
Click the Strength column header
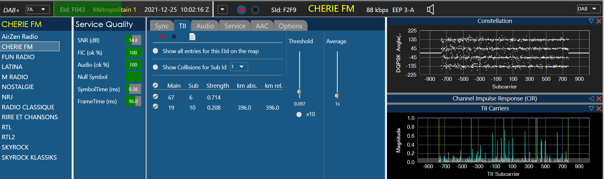tap(218, 86)
